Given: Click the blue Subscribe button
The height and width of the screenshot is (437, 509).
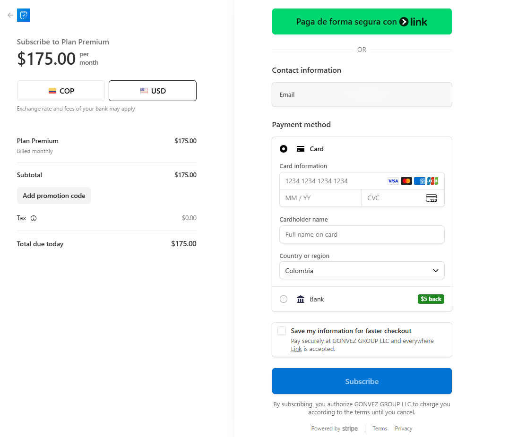Looking at the screenshot, I should coord(362,381).
